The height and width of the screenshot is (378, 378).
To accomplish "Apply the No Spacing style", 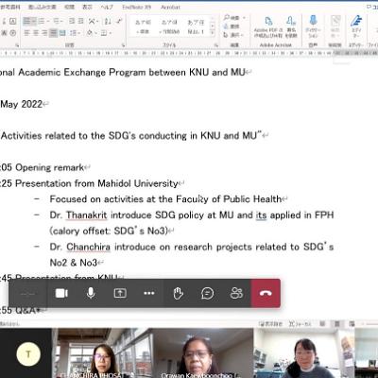I will pyautogui.click(x=169, y=26).
